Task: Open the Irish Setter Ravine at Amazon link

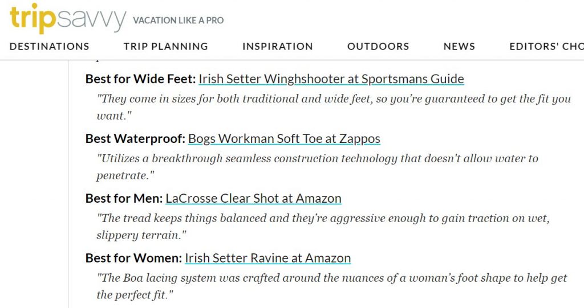Action: (x=268, y=258)
